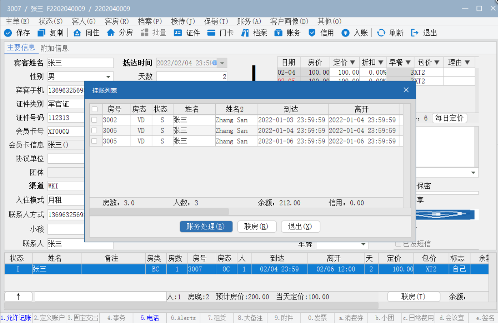Click the 账务处理(B) button

[x=206, y=227]
